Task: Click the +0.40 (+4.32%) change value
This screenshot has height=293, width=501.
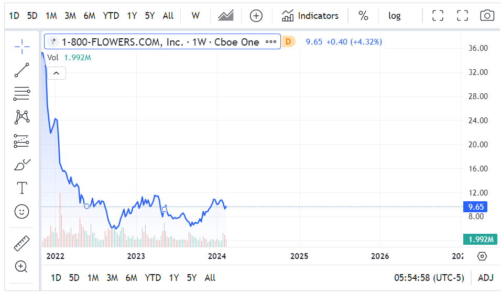Action: click(x=354, y=42)
